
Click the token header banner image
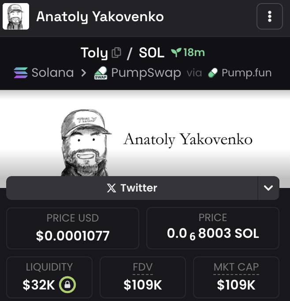(x=145, y=132)
